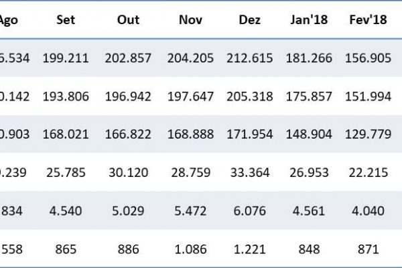The height and width of the screenshot is (268, 402).
Task: Click the Set column header
Action: click(x=66, y=20)
